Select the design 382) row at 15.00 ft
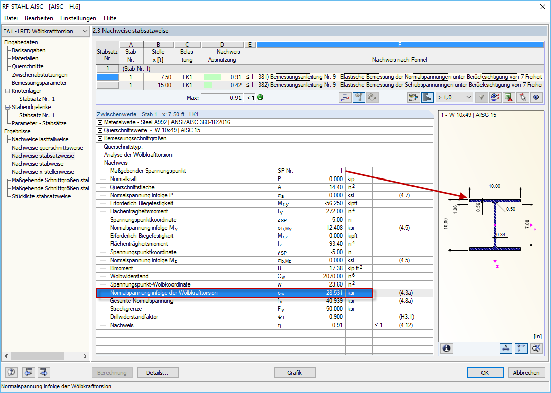551x393 pixels. 320,85
